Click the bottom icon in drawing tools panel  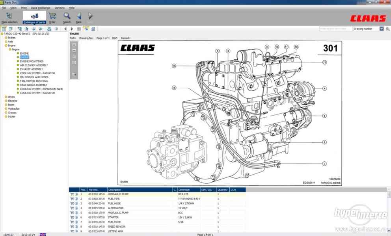(x=74, y=74)
